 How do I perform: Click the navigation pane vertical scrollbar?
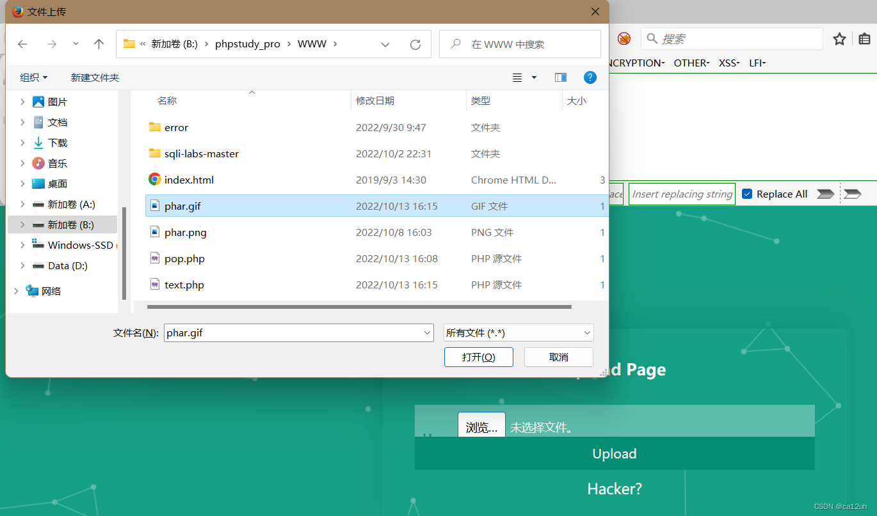click(x=124, y=253)
